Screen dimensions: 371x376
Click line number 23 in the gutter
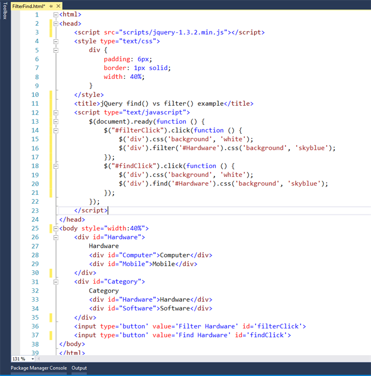point(35,211)
